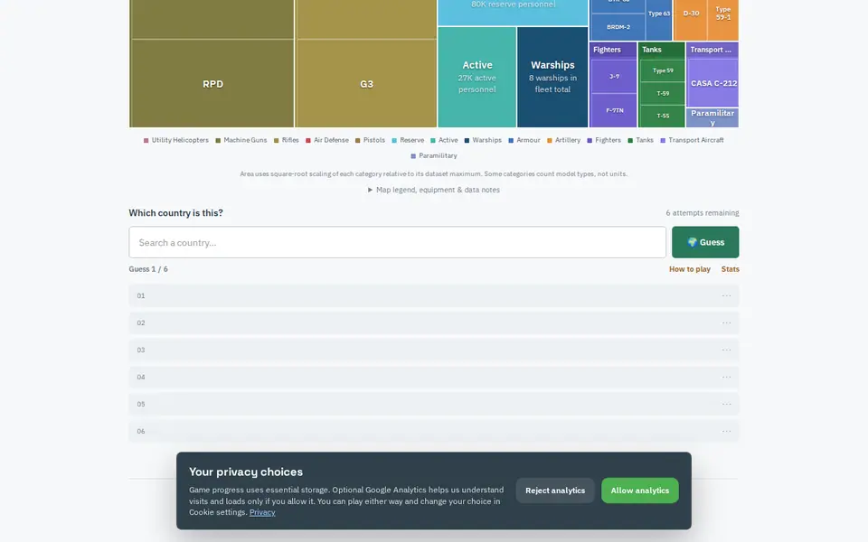Click the Transport group header
Image resolution: width=868 pixels, height=542 pixels.
pos(711,50)
